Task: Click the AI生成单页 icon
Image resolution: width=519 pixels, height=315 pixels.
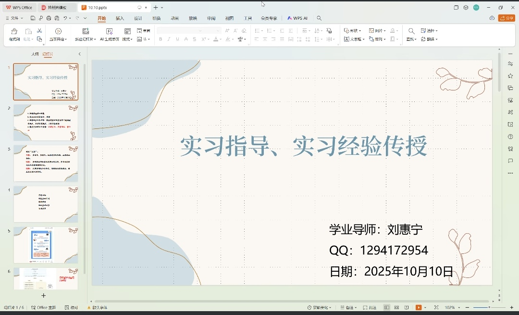Action: pos(109,31)
